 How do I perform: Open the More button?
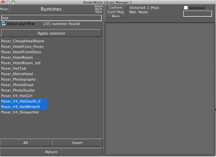[x=116, y=16]
